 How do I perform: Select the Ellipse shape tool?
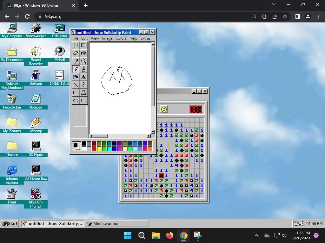(x=76, y=100)
